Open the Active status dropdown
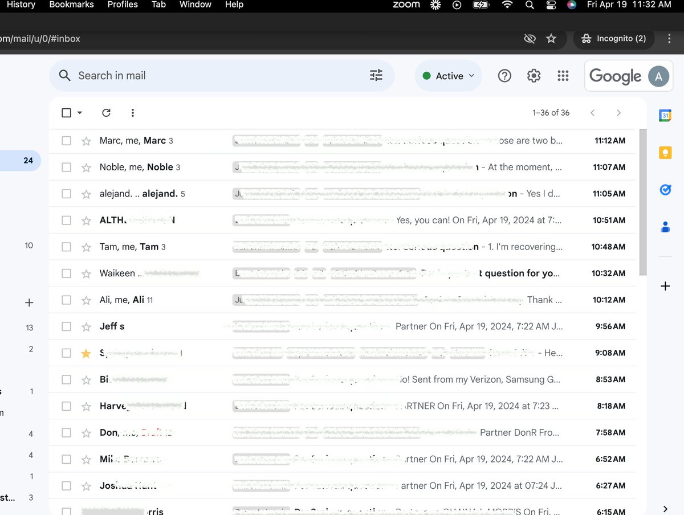Screen dimensions: 684x515 coord(448,75)
